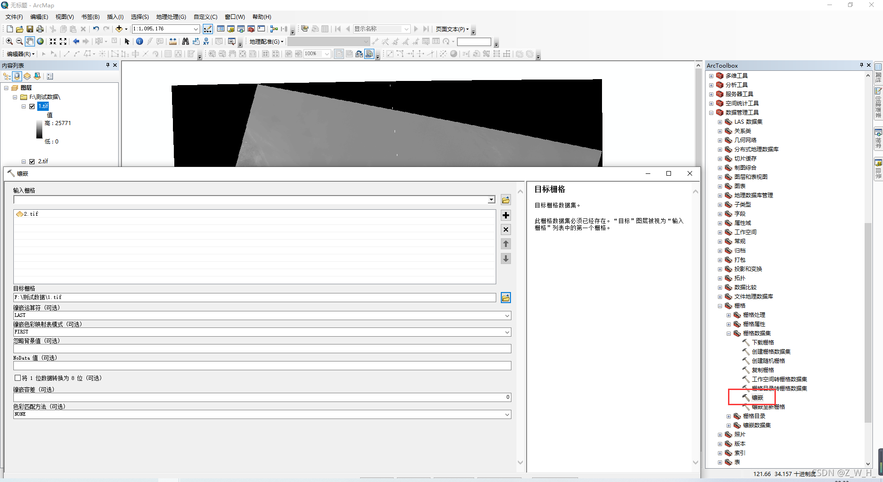Create a new map document
The height and width of the screenshot is (482, 883).
tap(10, 29)
